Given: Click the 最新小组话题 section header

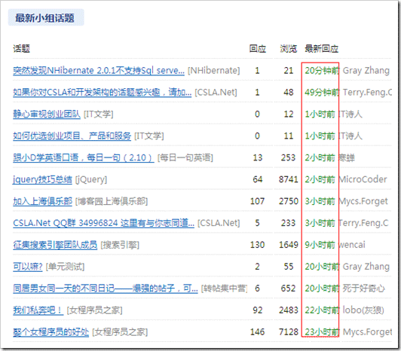Looking at the screenshot, I should (46, 17).
